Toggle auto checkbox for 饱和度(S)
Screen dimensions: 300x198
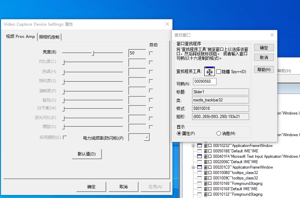[151, 81]
